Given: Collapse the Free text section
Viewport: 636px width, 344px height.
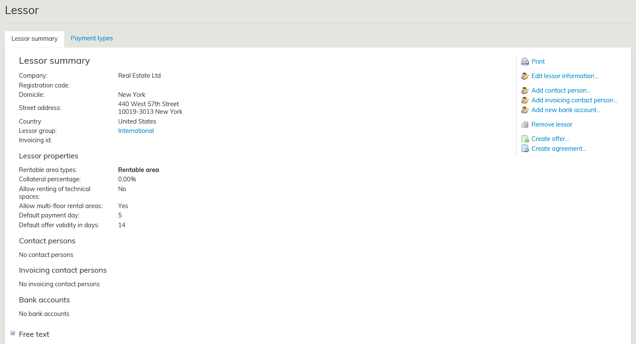Looking at the screenshot, I should (x=13, y=333).
